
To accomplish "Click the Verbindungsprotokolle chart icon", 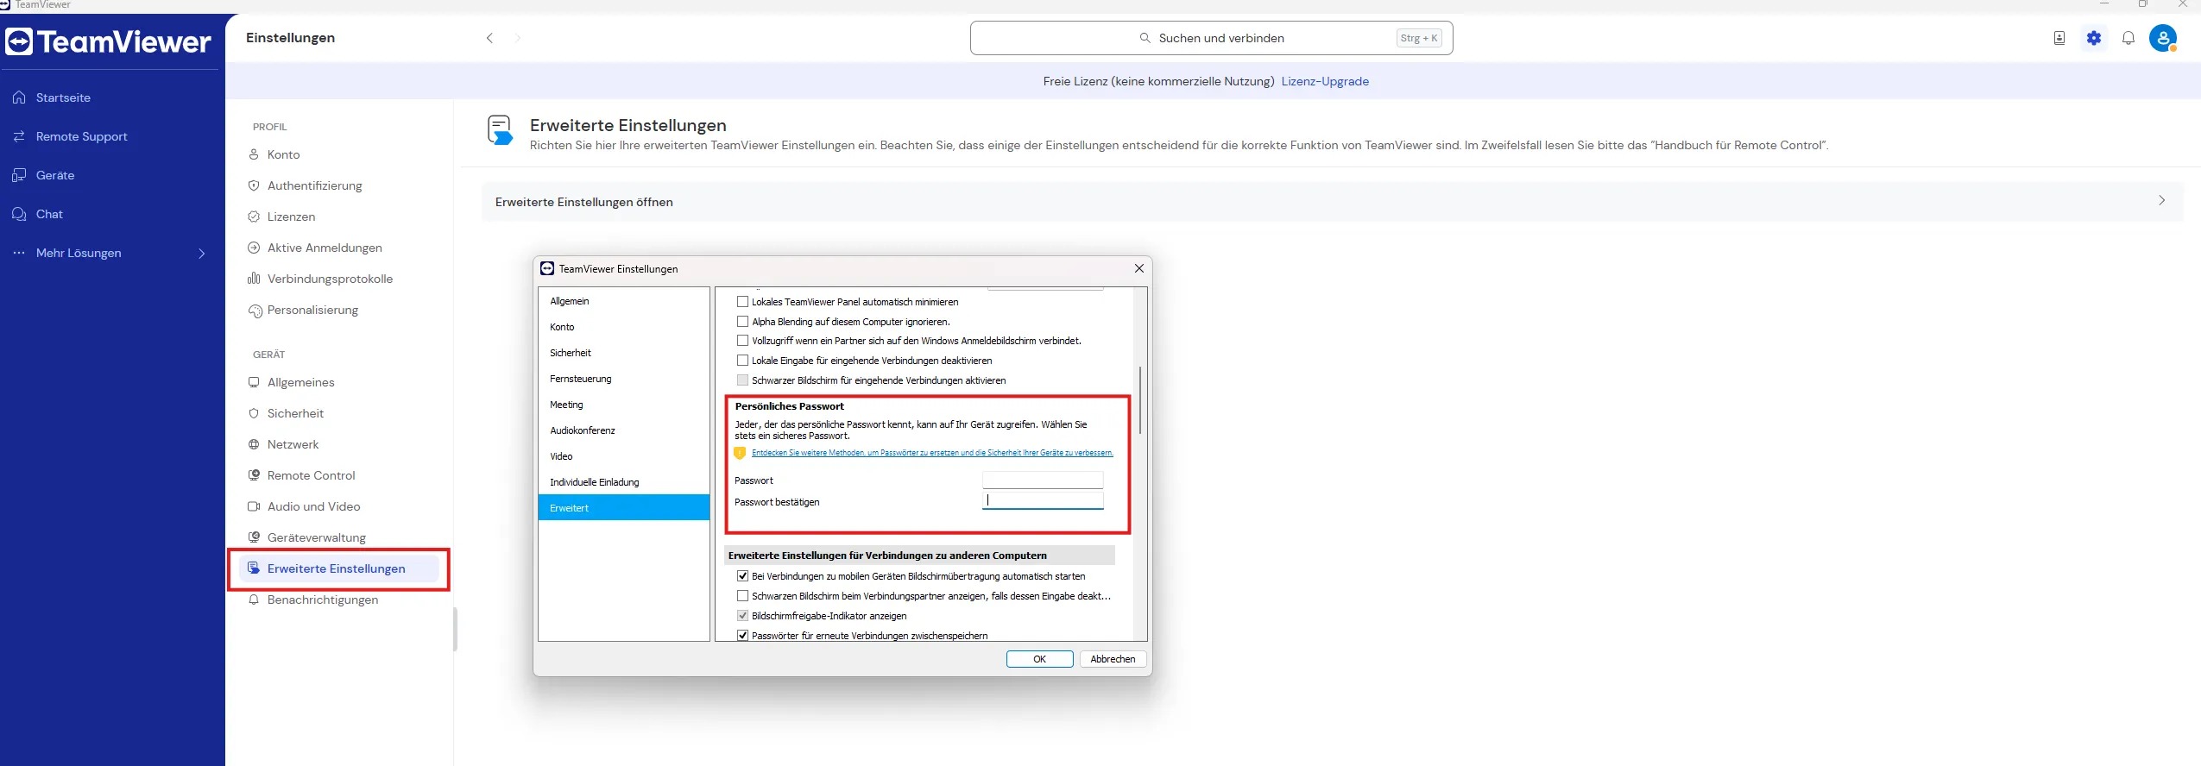I will 254,279.
